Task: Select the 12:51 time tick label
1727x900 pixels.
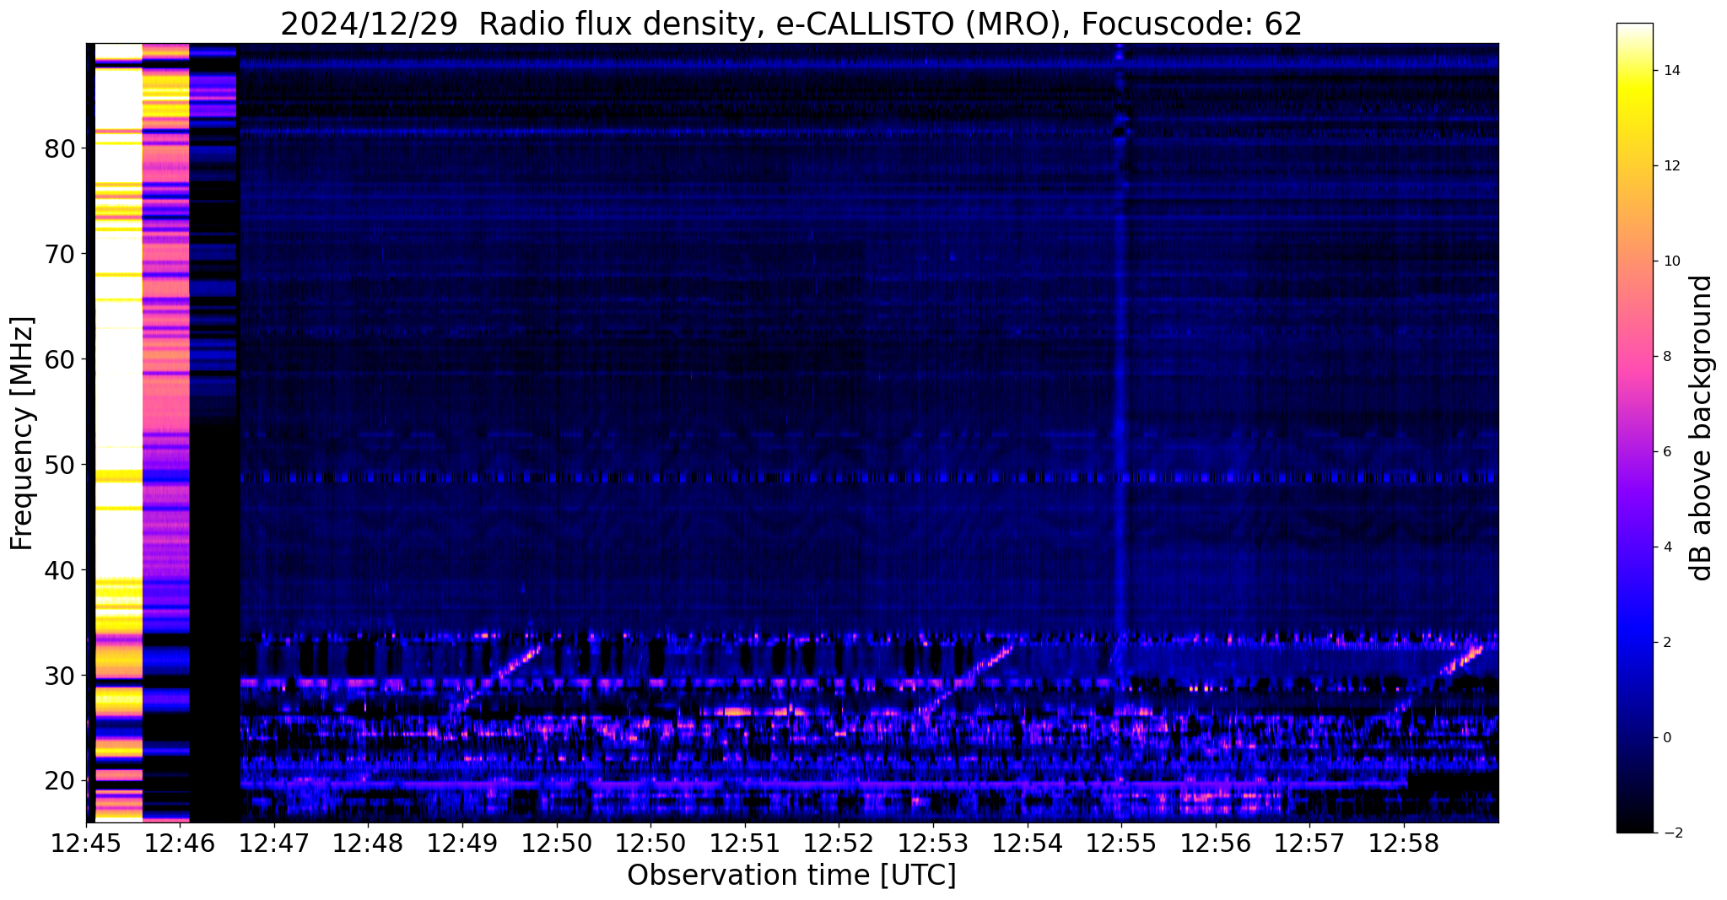Action: pyautogui.click(x=745, y=843)
